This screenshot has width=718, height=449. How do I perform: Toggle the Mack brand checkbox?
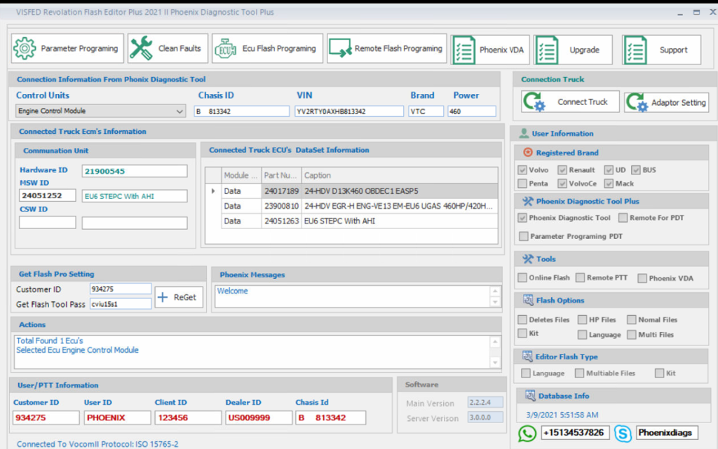pyautogui.click(x=609, y=184)
